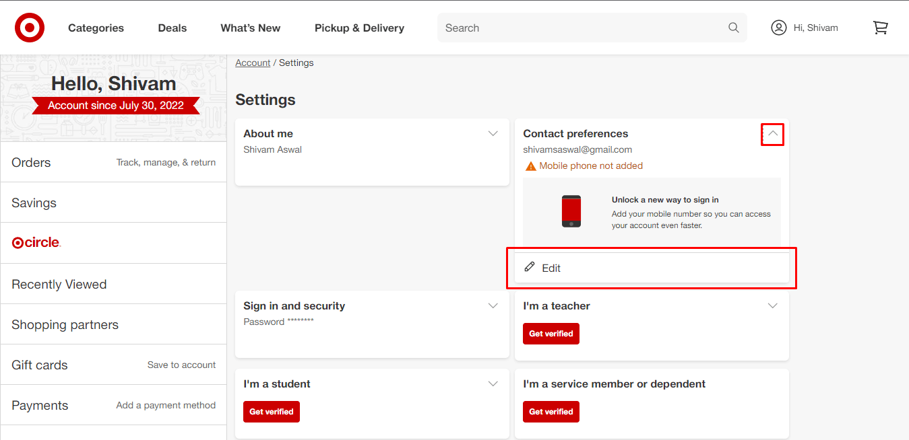Open the shopping cart

click(x=880, y=28)
